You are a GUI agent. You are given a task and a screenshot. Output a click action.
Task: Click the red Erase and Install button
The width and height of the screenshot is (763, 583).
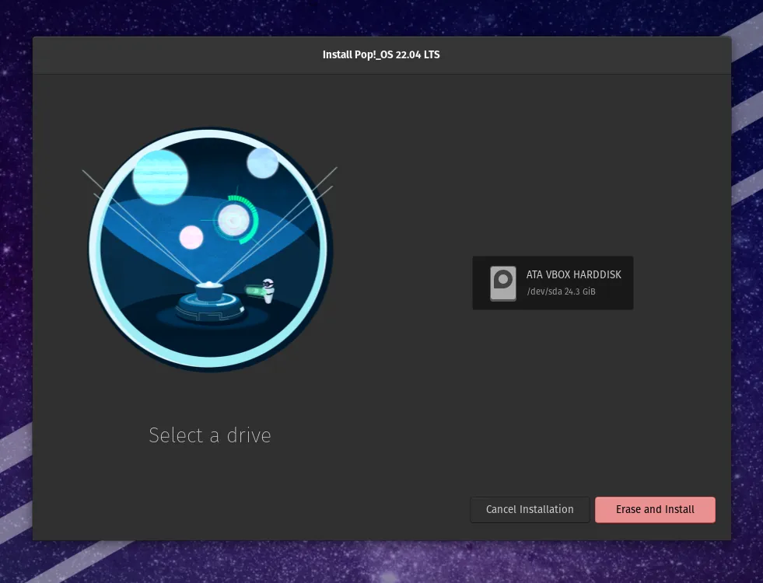pos(655,509)
